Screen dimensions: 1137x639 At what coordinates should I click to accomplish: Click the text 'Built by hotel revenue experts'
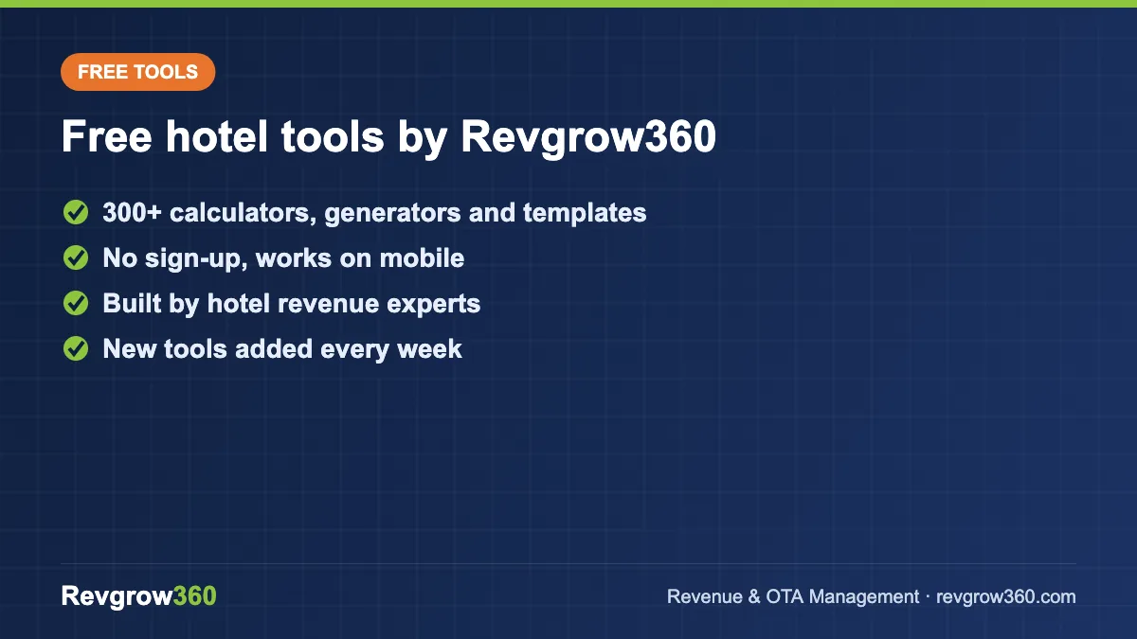click(292, 304)
